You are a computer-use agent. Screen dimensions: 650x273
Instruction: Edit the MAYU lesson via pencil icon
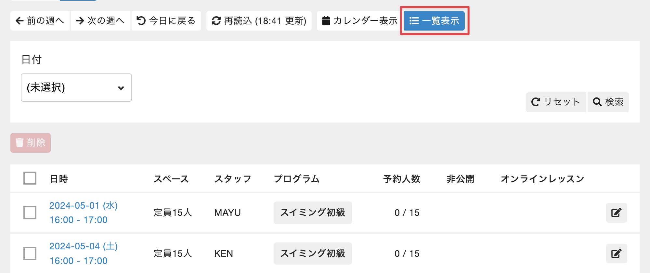pos(616,213)
